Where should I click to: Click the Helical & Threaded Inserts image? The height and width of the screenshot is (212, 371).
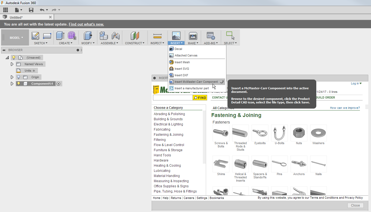(240, 164)
